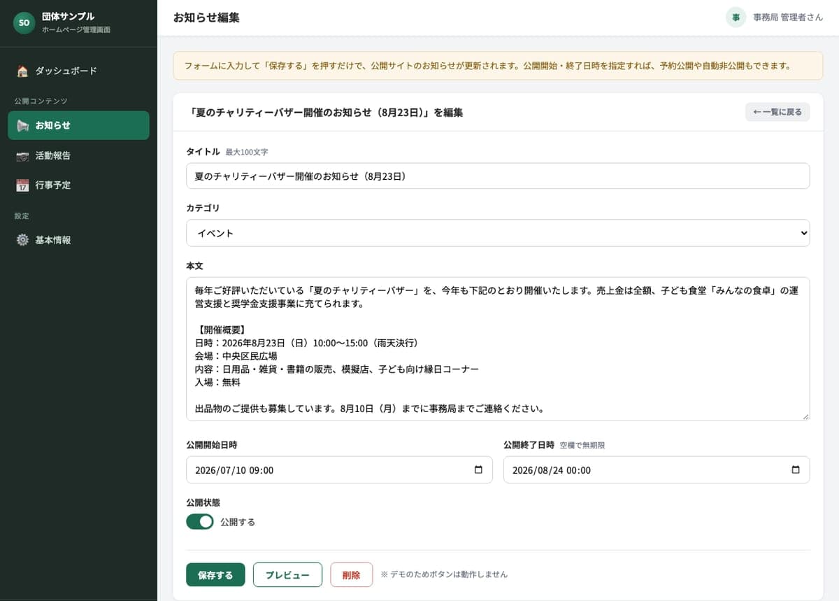The width and height of the screenshot is (839, 601).
Task: Go to 活動報告 in the sidebar
Action: [x=78, y=155]
